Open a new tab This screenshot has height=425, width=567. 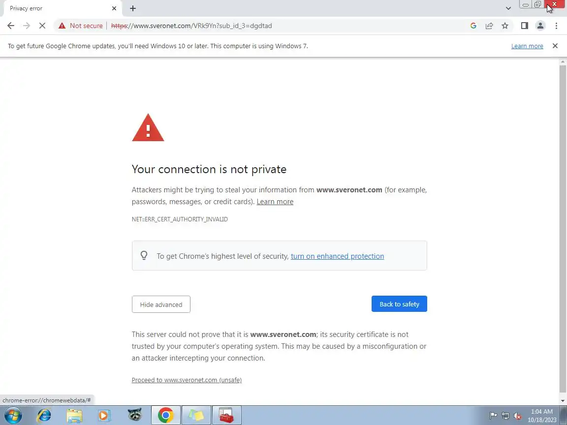pyautogui.click(x=133, y=8)
